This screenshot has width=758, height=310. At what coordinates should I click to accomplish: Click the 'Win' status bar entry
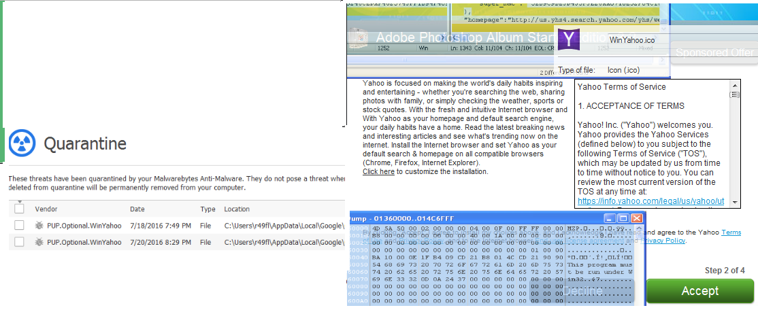click(424, 48)
